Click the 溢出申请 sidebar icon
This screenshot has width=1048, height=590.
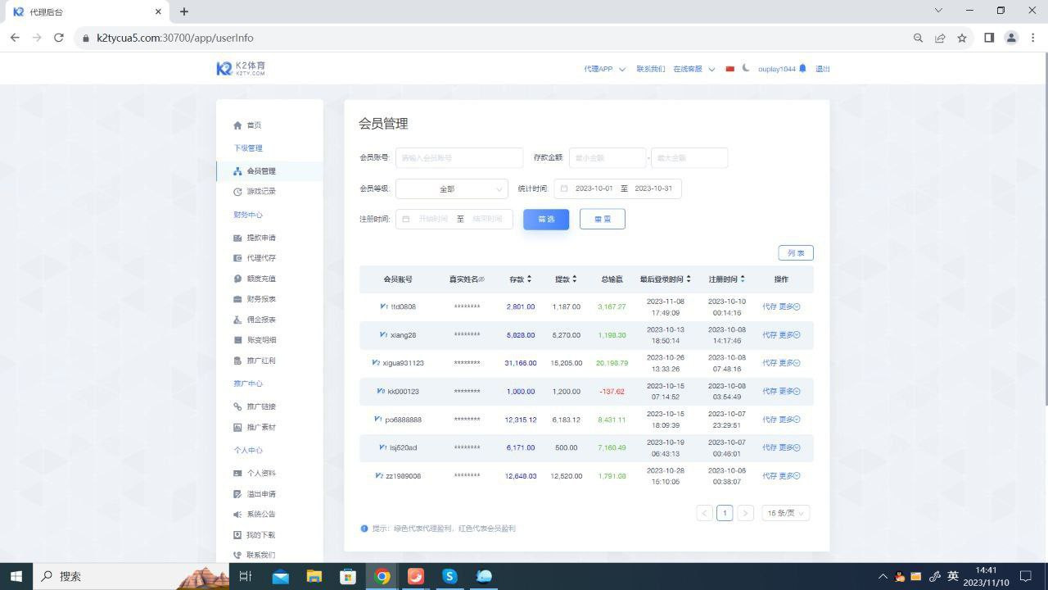click(x=237, y=494)
